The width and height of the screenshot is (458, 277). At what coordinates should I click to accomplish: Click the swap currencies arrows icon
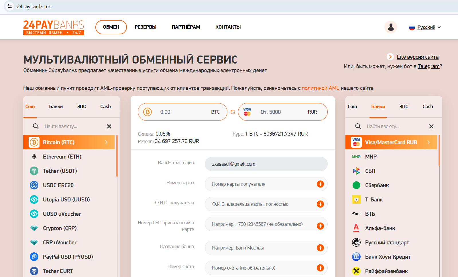233,112
